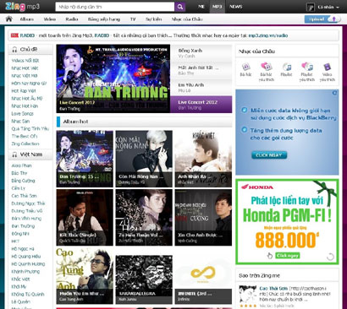Click the Zing mp3 logo
Screen dimensions: 347x309
click(x=23, y=7)
